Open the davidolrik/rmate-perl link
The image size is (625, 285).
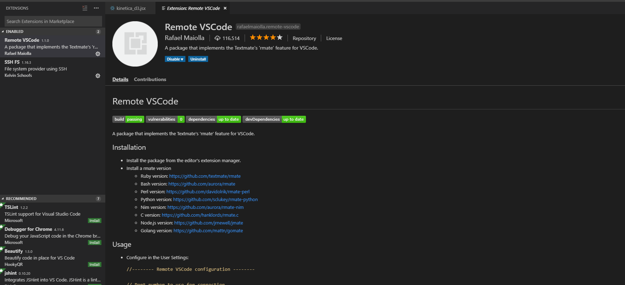coord(208,192)
